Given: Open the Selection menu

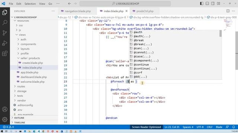Looking at the screenshot, I should pyautogui.click(x=30, y=4).
